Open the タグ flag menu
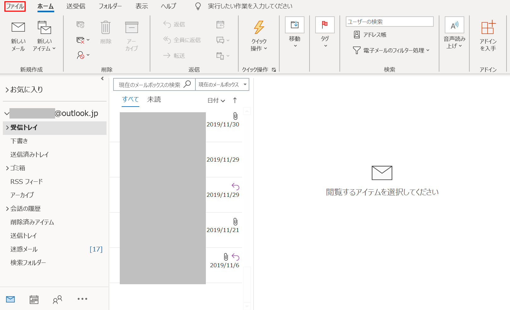Image resolution: width=510 pixels, height=310 pixels. (325, 33)
